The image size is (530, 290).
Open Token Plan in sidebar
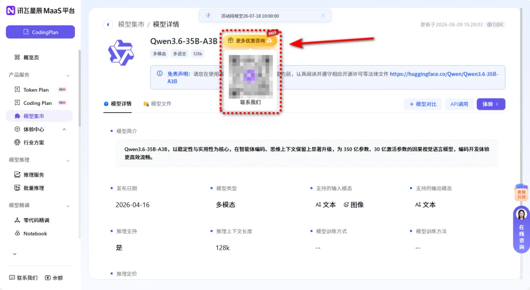(x=36, y=90)
